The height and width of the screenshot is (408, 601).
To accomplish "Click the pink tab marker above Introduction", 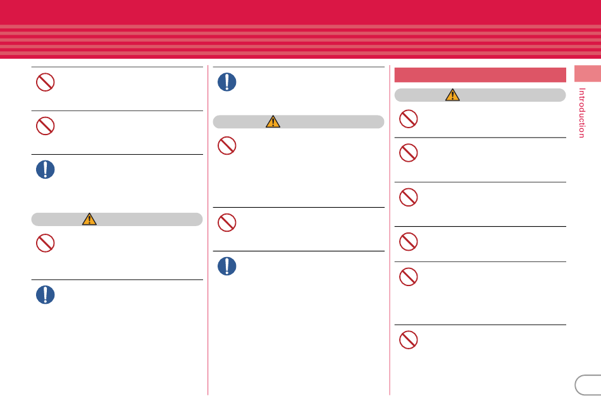I will (x=588, y=73).
